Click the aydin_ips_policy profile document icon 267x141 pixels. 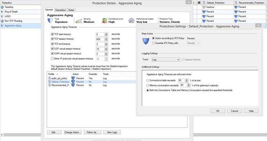50,78
